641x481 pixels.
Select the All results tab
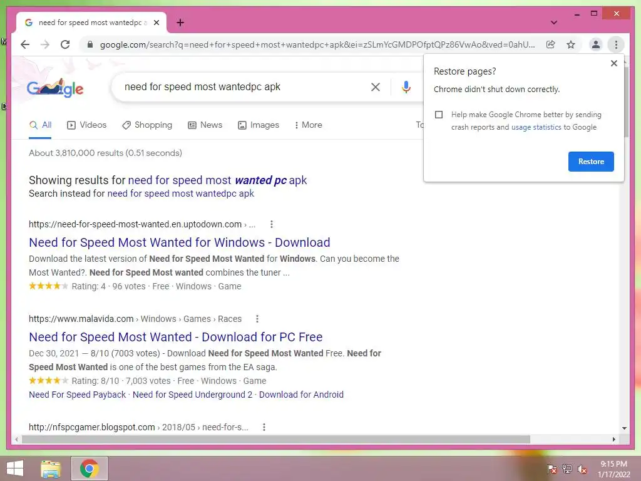(x=41, y=125)
